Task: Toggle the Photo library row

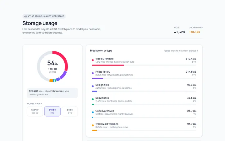Action: coord(144,75)
